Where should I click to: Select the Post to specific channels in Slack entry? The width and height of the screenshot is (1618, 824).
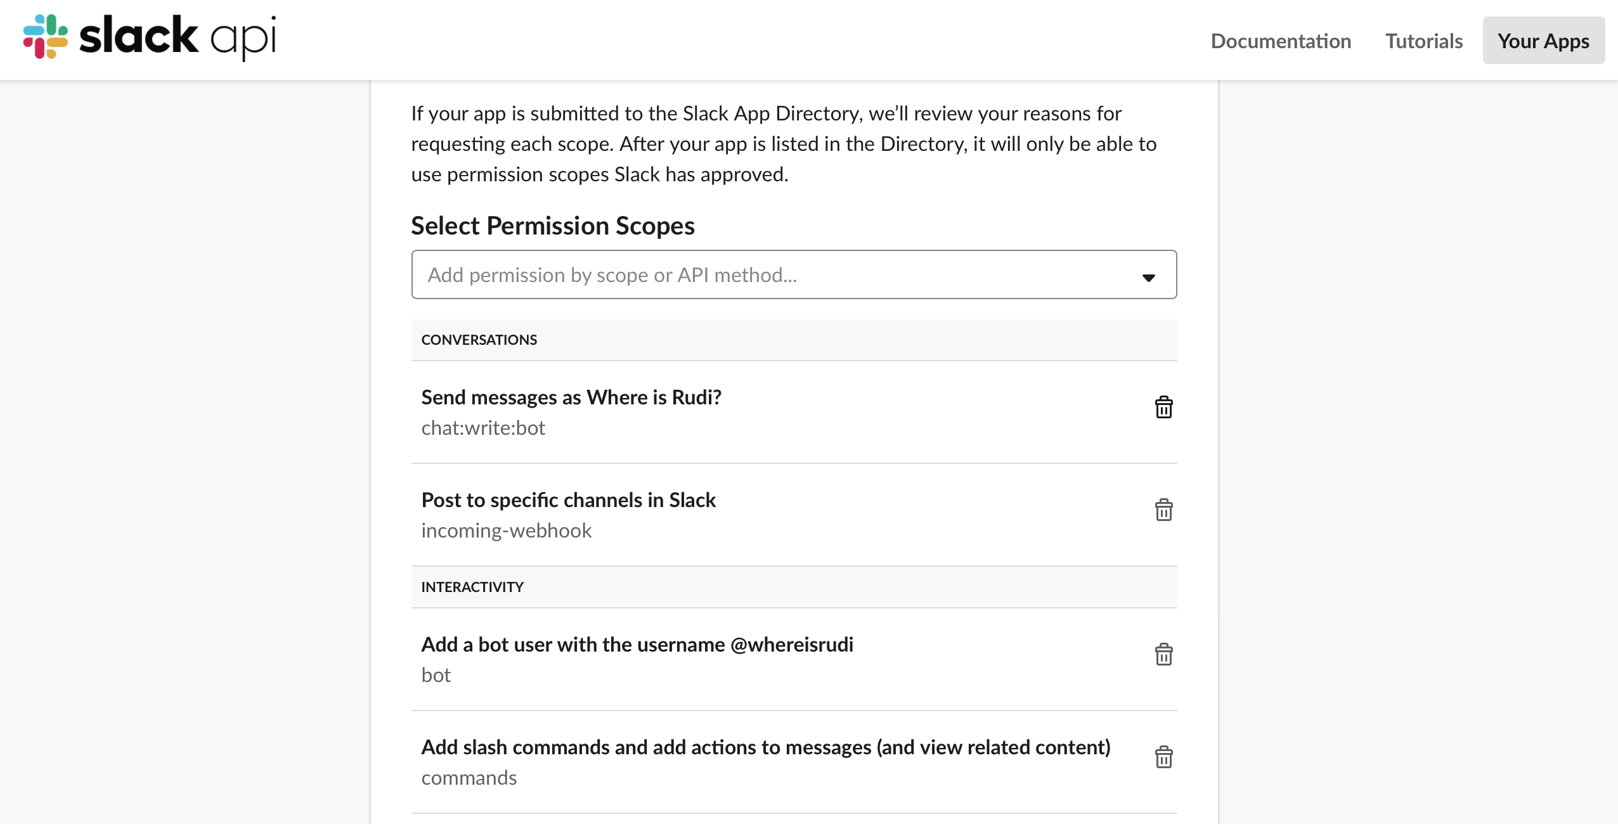568,500
